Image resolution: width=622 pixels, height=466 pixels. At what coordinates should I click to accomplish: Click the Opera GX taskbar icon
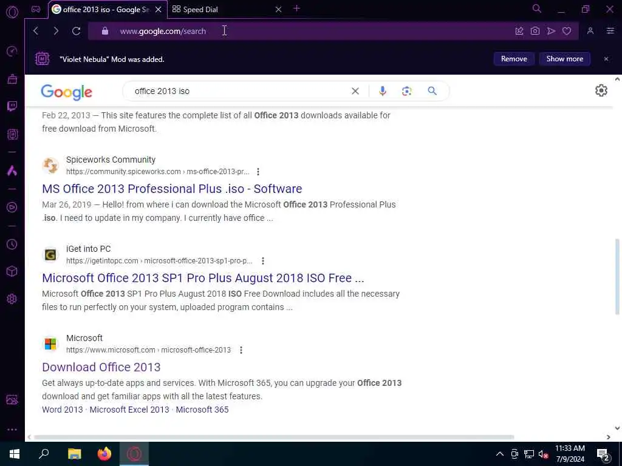click(x=134, y=454)
